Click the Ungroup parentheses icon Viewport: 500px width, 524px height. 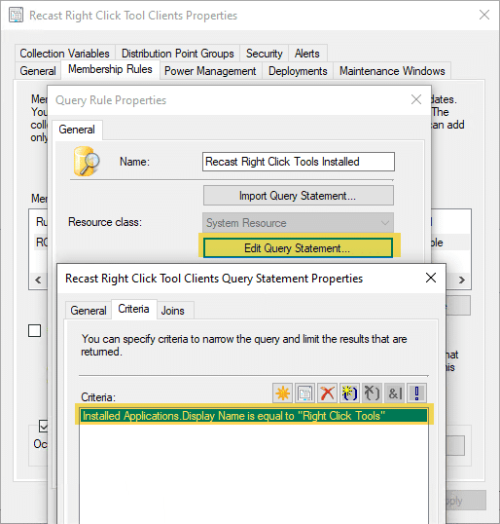pos(372,393)
